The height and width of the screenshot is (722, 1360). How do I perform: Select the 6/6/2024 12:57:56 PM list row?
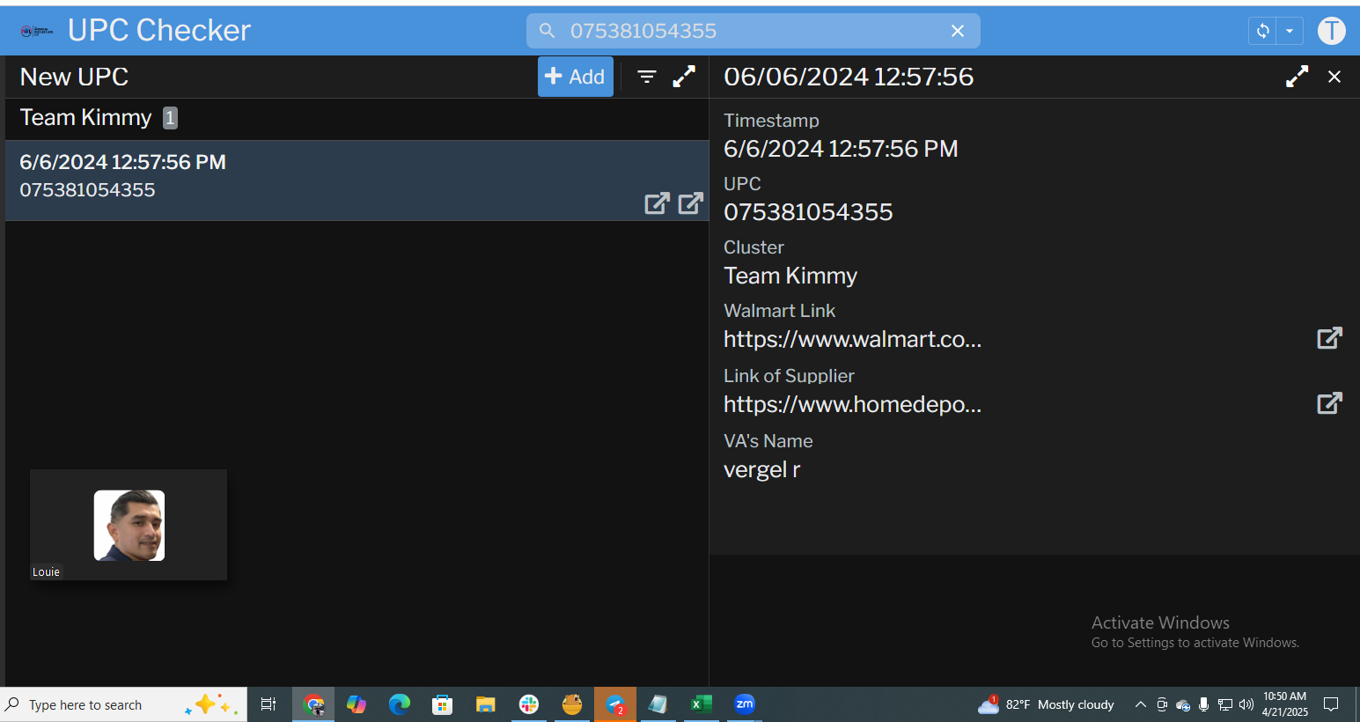pos(357,180)
